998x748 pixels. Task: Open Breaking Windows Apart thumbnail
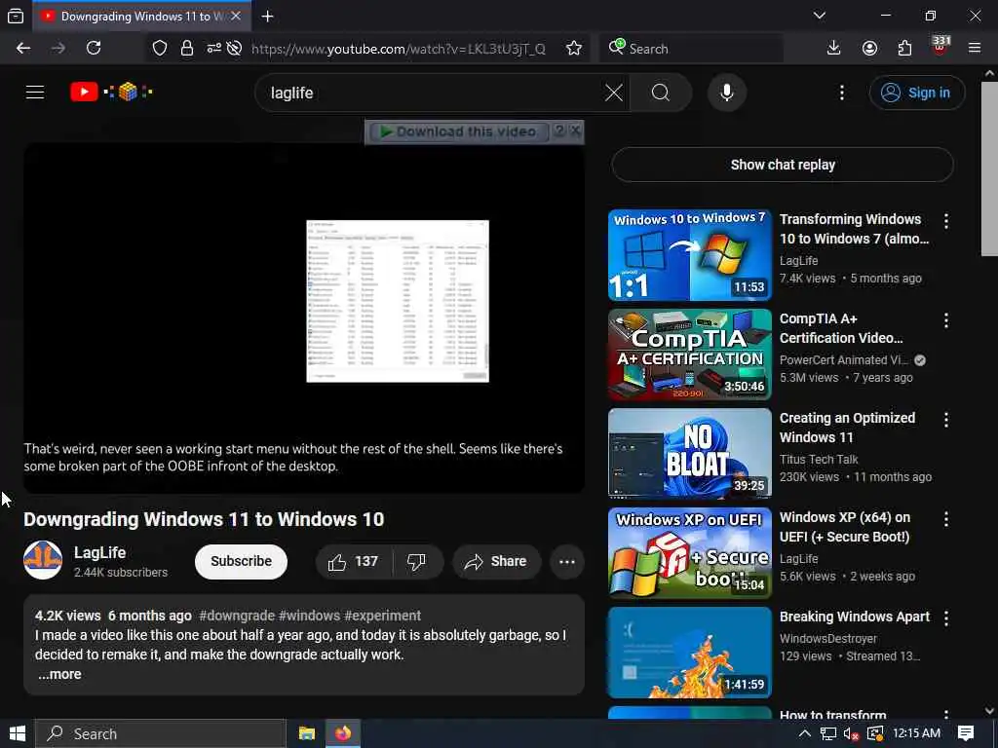[x=689, y=652]
